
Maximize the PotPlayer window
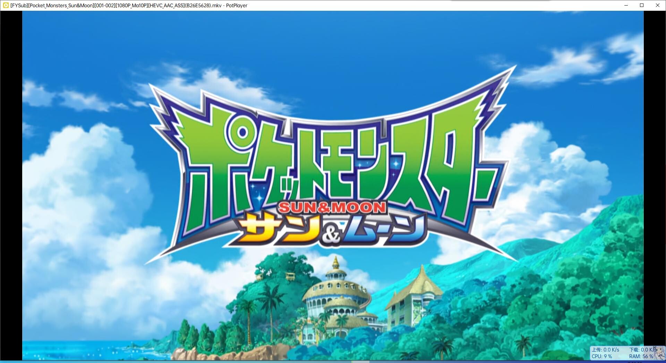point(642,5)
